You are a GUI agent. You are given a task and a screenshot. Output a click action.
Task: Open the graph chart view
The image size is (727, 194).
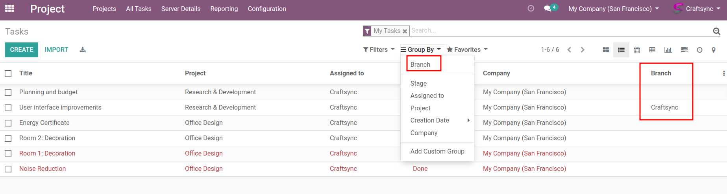pyautogui.click(x=668, y=50)
